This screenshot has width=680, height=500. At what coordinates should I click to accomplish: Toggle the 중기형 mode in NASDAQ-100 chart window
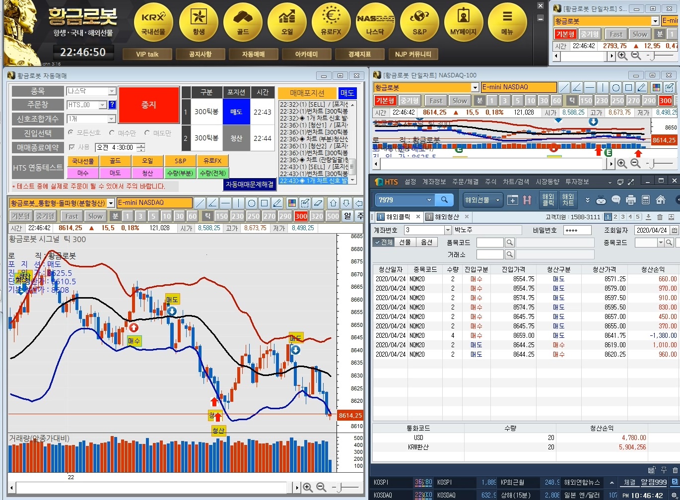coord(410,100)
